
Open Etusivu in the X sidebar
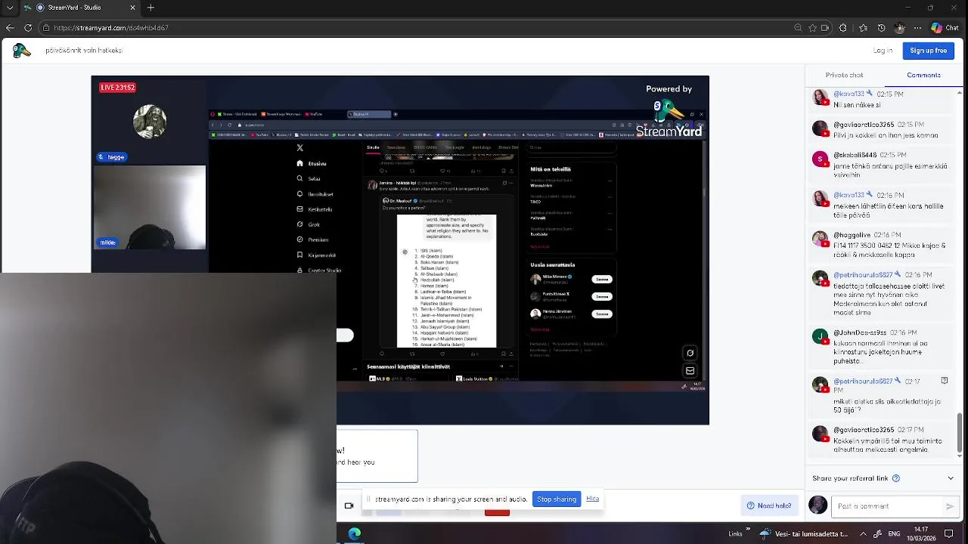pos(312,163)
